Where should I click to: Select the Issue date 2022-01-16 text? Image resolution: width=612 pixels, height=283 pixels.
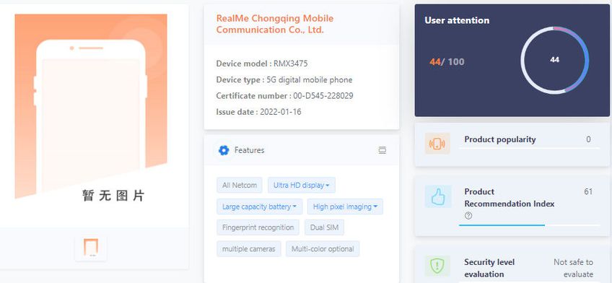click(258, 112)
